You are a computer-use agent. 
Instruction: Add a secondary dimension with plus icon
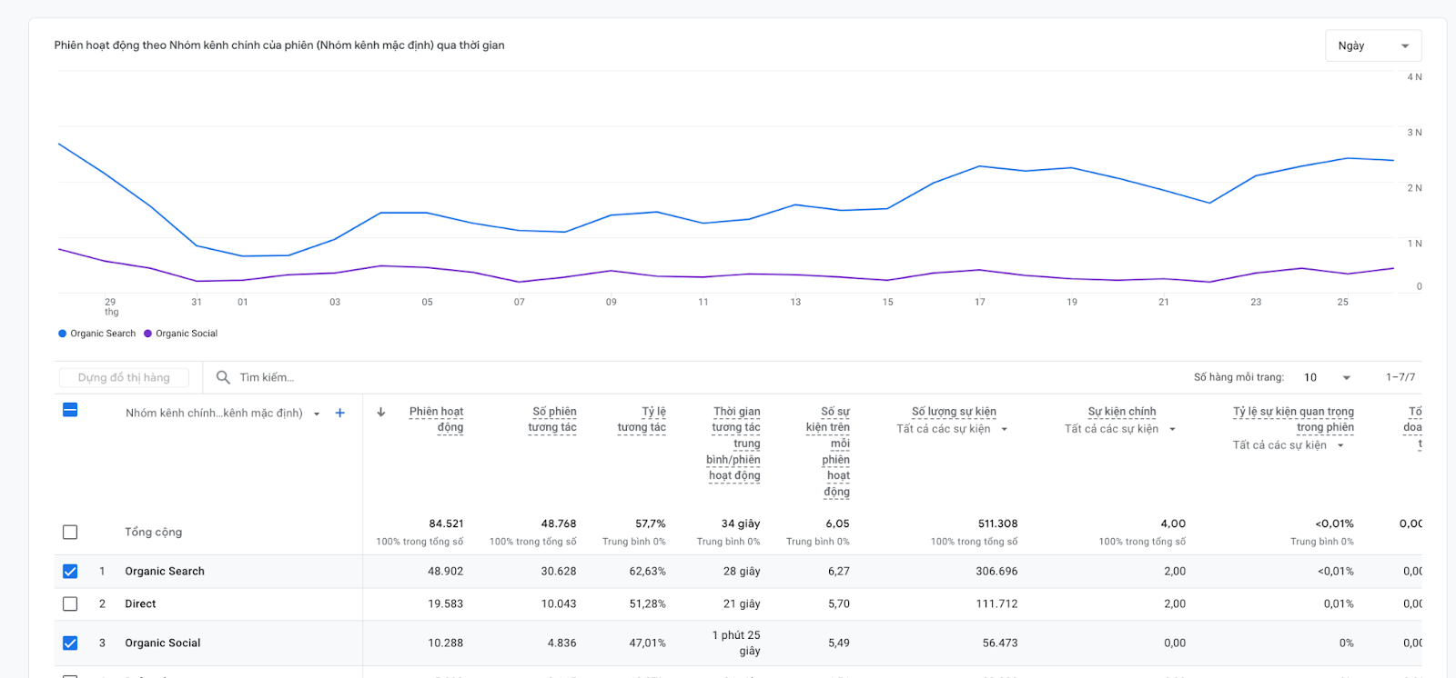point(340,413)
